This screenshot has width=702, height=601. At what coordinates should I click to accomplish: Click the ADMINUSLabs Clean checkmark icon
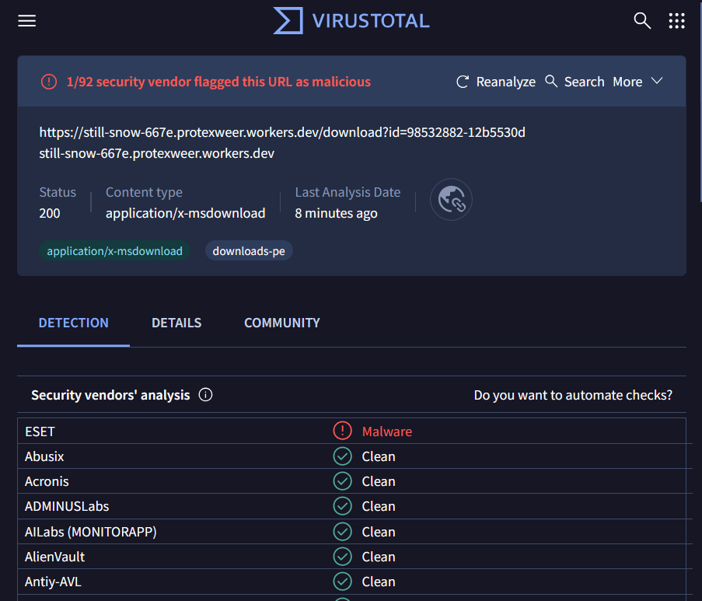click(343, 506)
